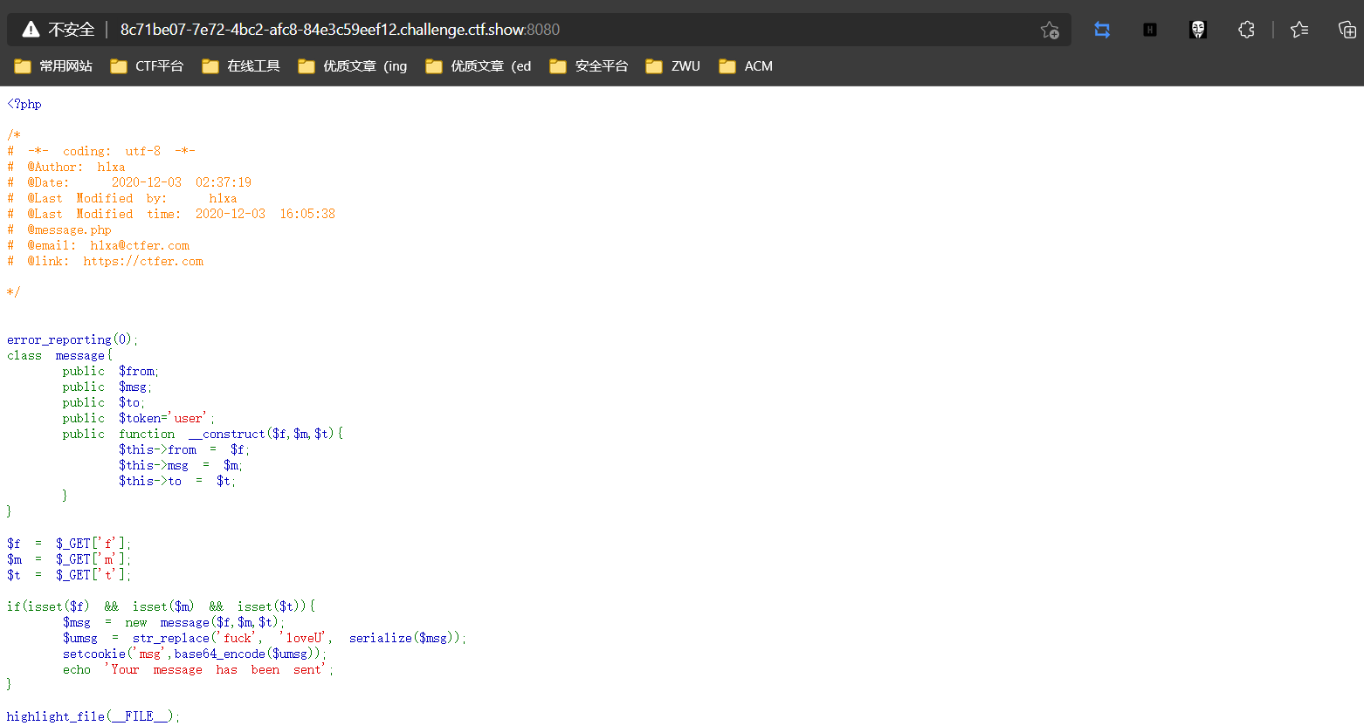Viewport: 1364px width, 726px height.
Task: Click the '$this->msg = $m;' line
Action: click(x=181, y=465)
